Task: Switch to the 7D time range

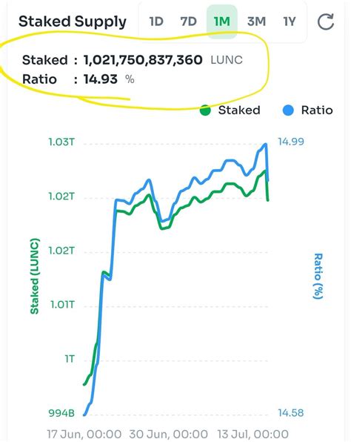Action: [x=188, y=22]
